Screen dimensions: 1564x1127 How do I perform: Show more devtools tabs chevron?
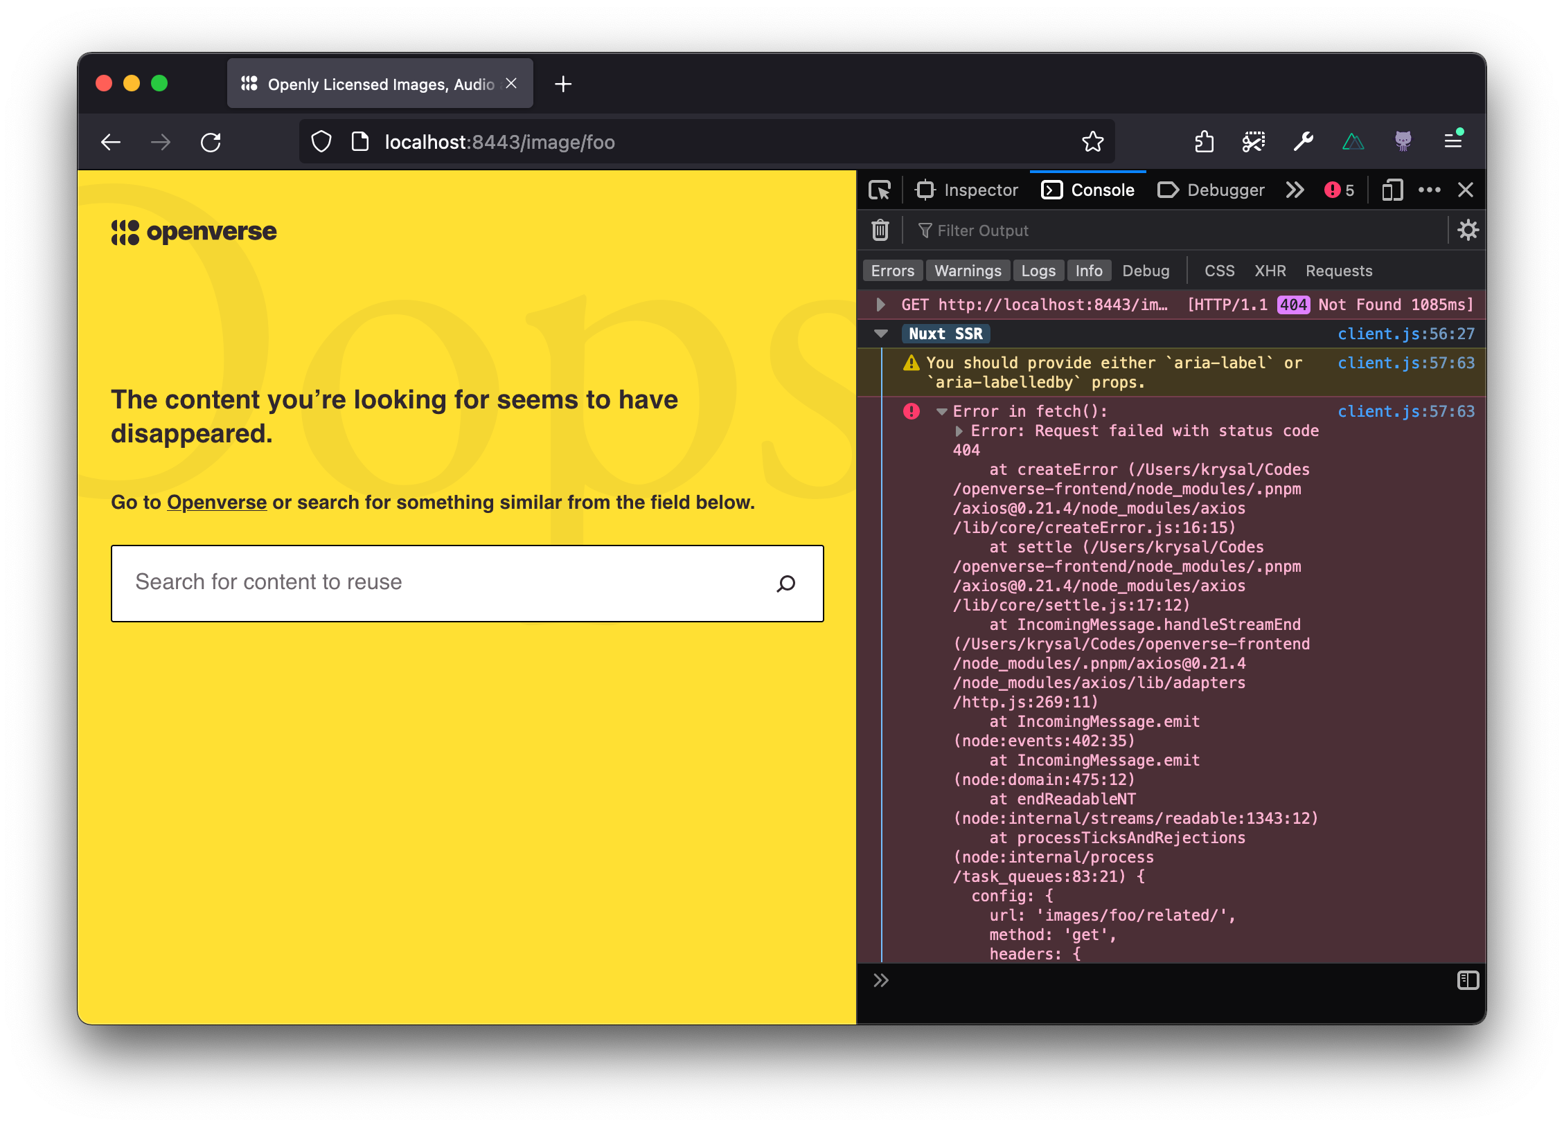coord(1295,190)
